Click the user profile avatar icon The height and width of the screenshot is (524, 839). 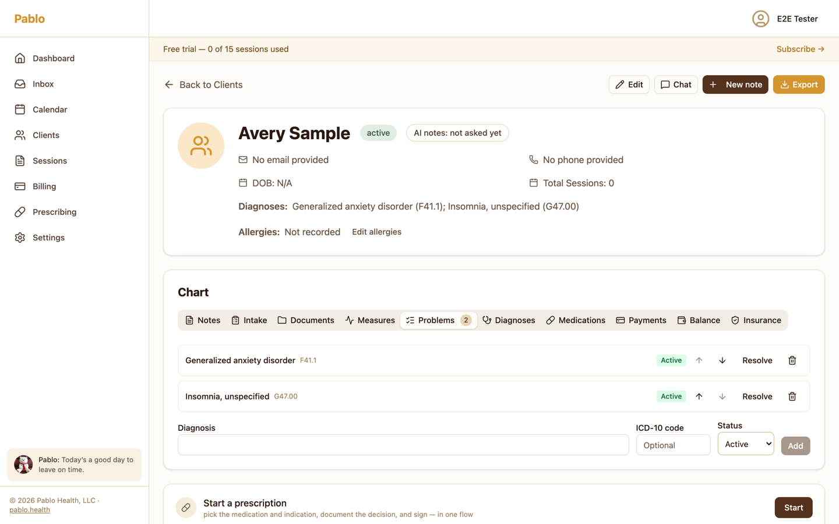click(x=760, y=19)
